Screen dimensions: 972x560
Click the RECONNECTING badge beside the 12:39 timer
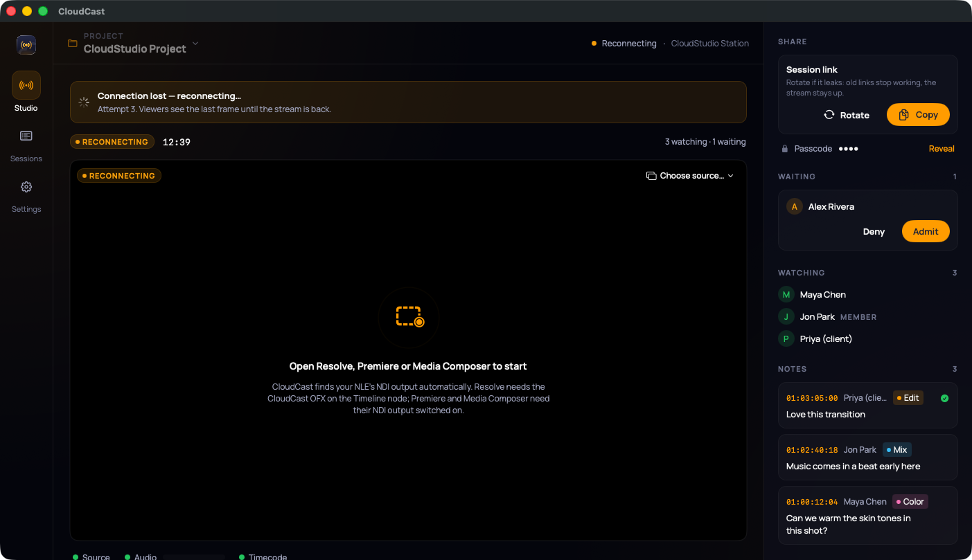coord(112,142)
